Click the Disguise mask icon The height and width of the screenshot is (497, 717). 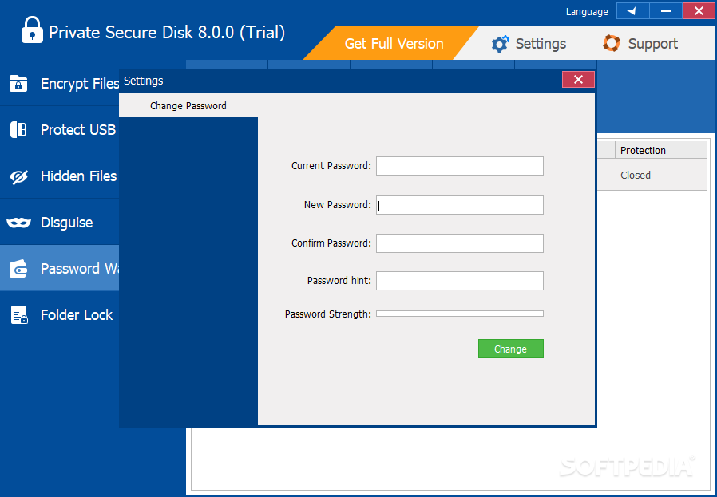[18, 223]
